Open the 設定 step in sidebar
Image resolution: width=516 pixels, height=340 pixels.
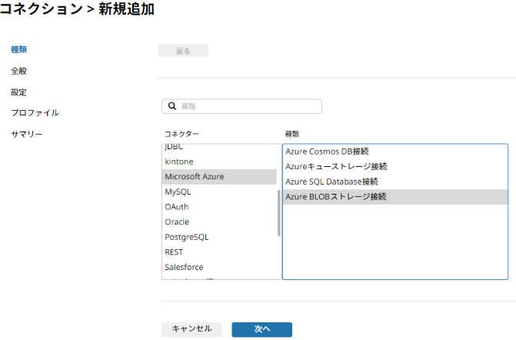tap(18, 92)
